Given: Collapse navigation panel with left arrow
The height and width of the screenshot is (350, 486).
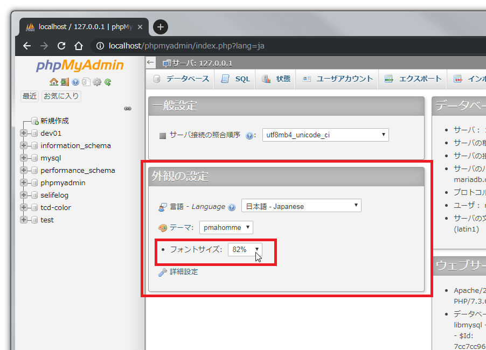Looking at the screenshot, I should pos(151,62).
